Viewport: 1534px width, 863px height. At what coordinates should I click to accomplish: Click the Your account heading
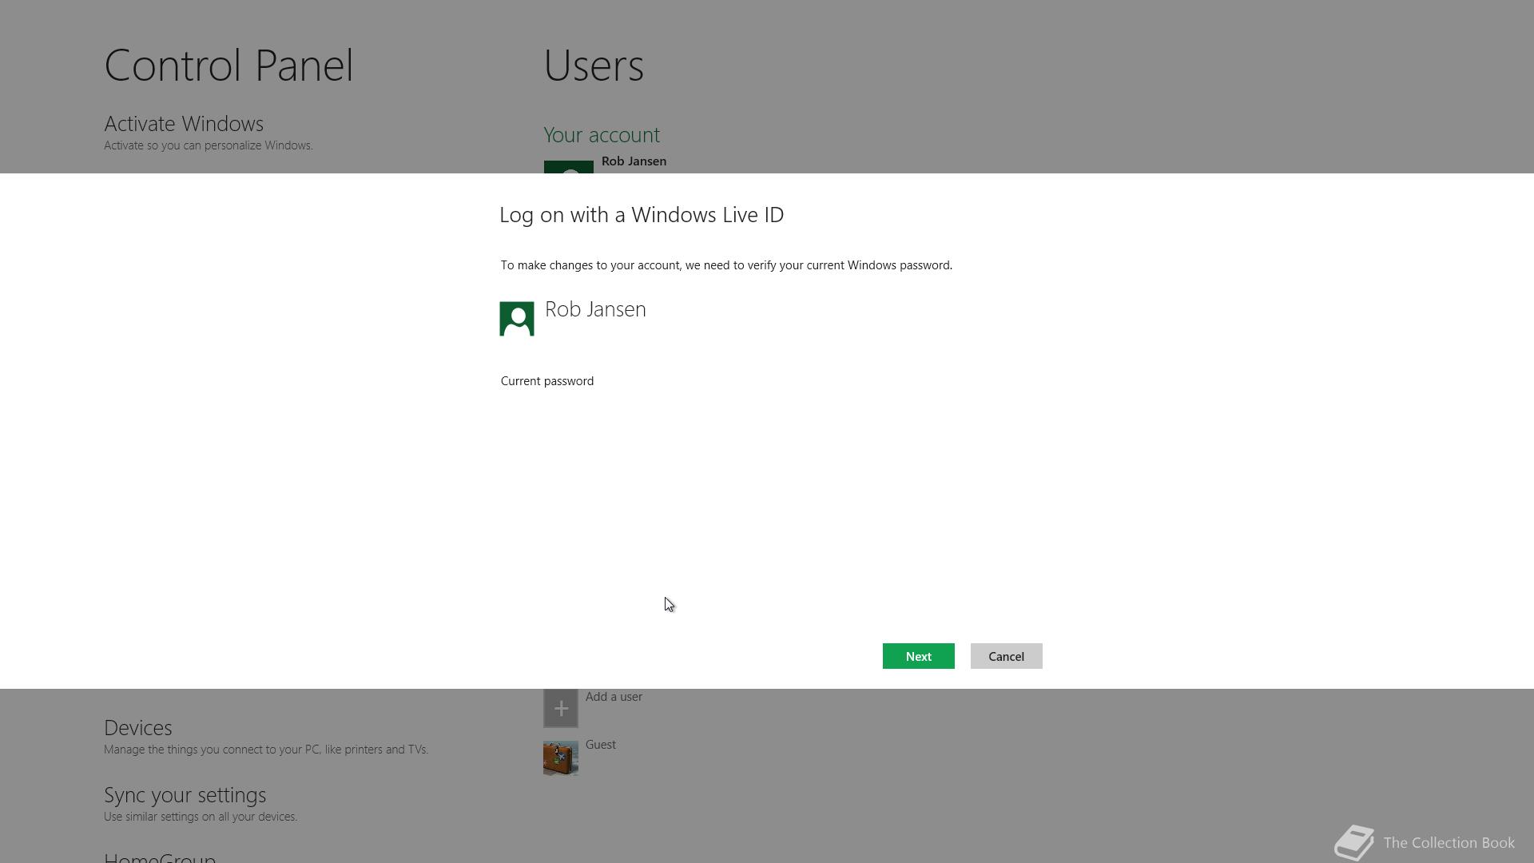(x=601, y=135)
